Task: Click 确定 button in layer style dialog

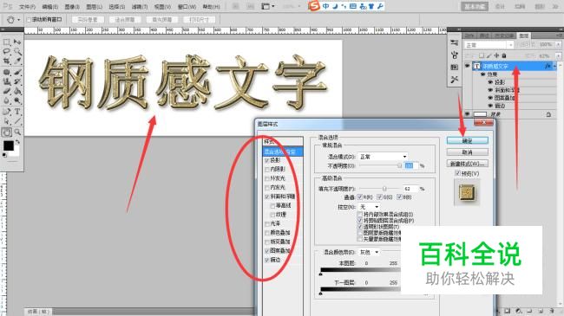Action: [467, 141]
